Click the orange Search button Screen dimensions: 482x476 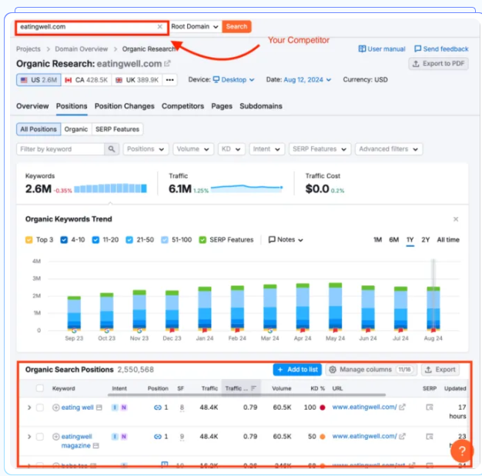pos(236,27)
